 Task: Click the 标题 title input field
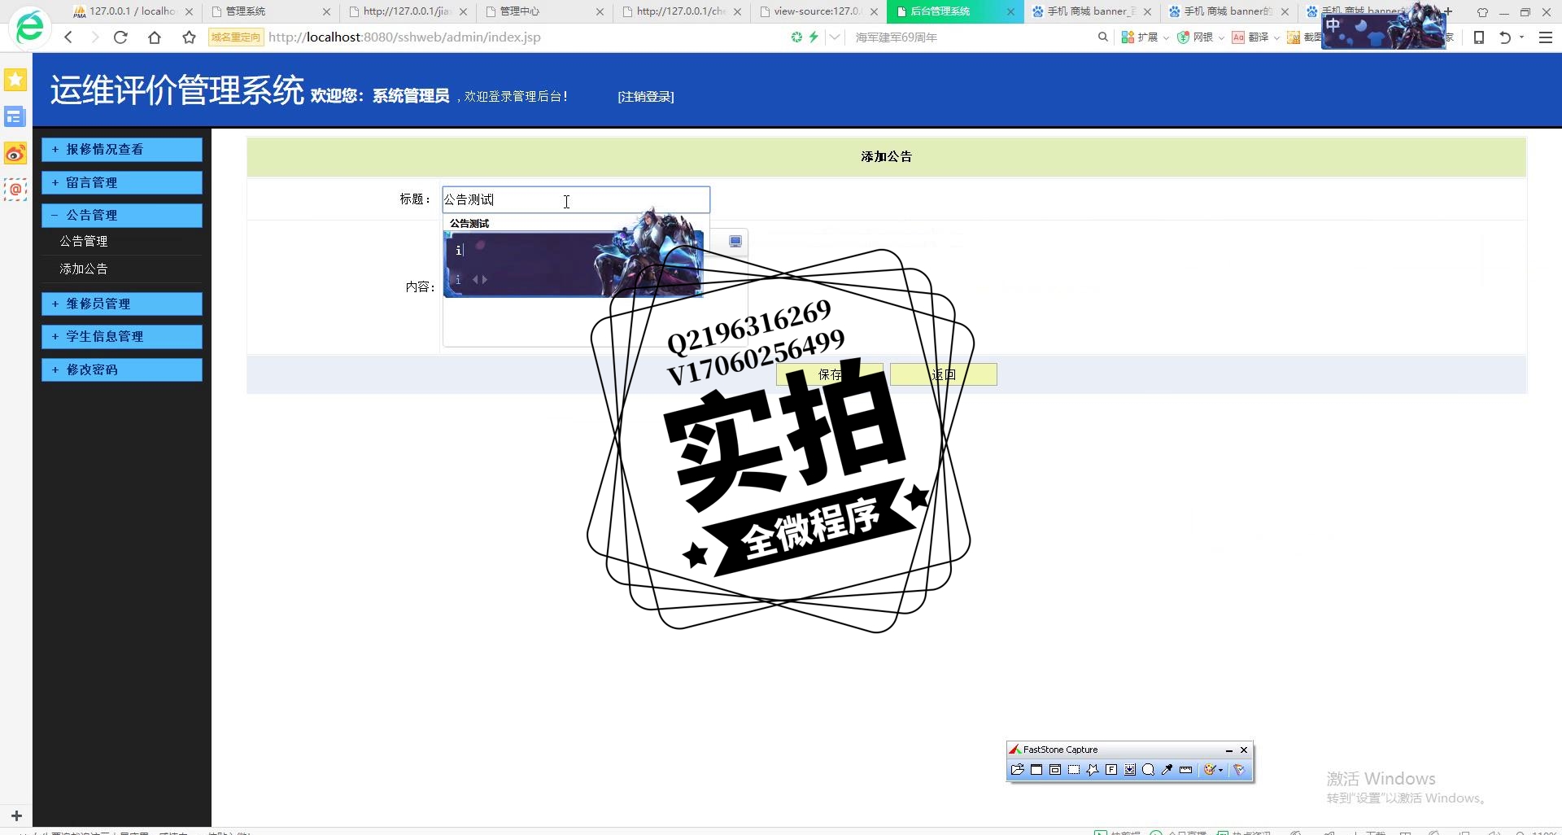tap(576, 200)
